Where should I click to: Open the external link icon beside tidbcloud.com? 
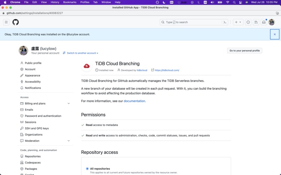(x=152, y=70)
